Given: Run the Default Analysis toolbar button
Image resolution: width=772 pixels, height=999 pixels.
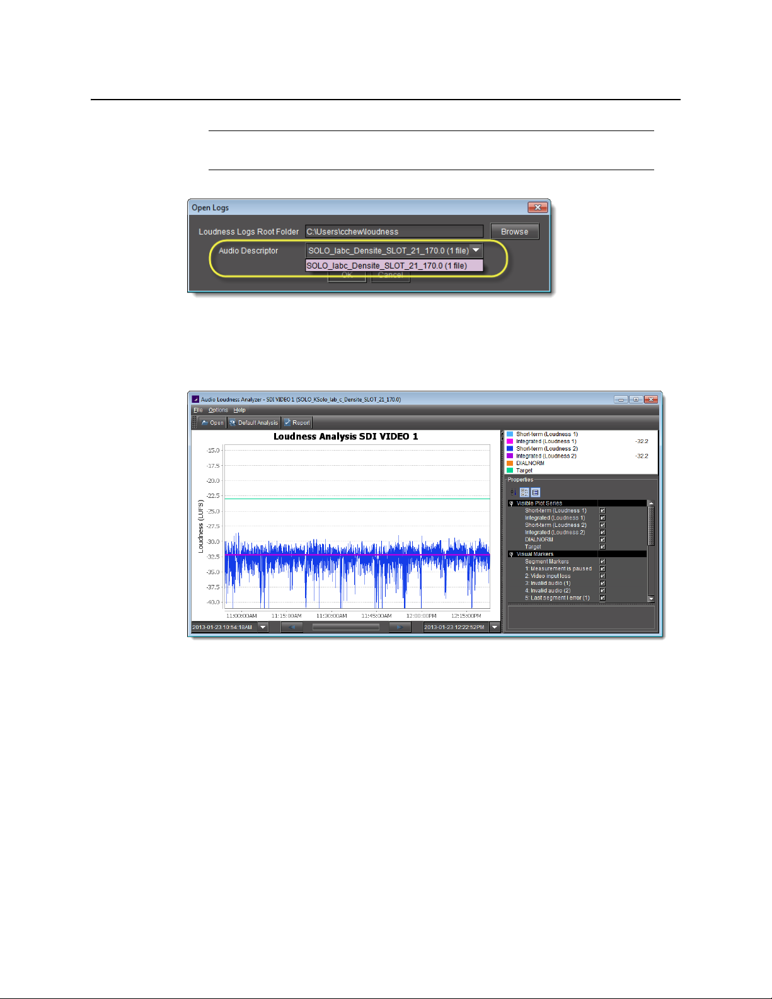Looking at the screenshot, I should click(254, 423).
